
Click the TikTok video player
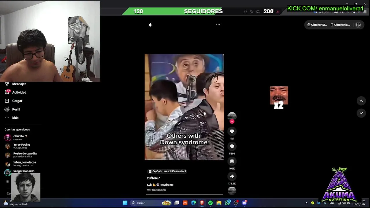pos(184,107)
